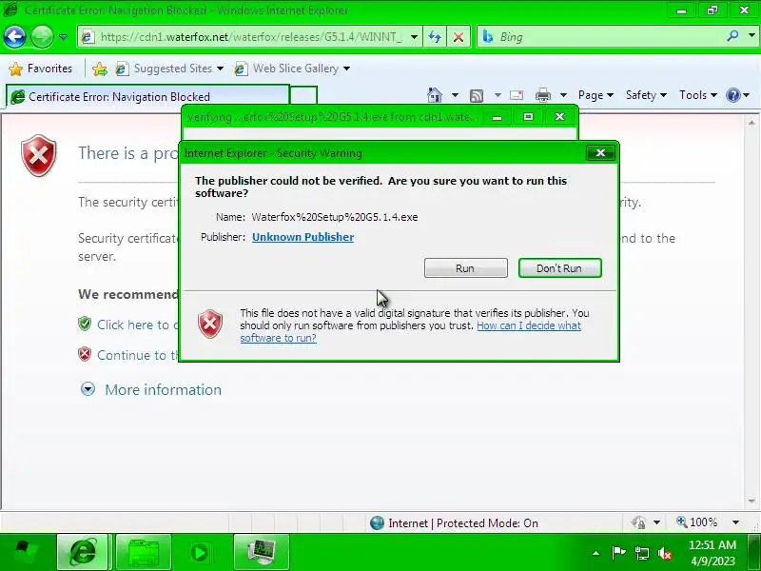The height and width of the screenshot is (571, 761).
Task: Expand the Print options dropdown arrow
Action: (x=563, y=95)
